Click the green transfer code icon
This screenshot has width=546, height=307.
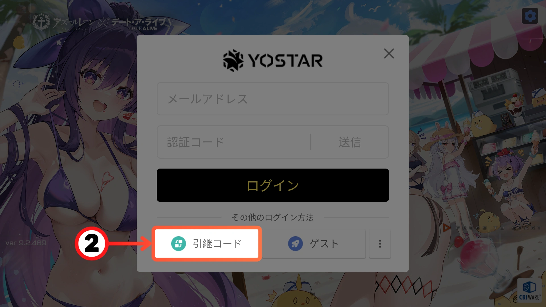tap(179, 244)
